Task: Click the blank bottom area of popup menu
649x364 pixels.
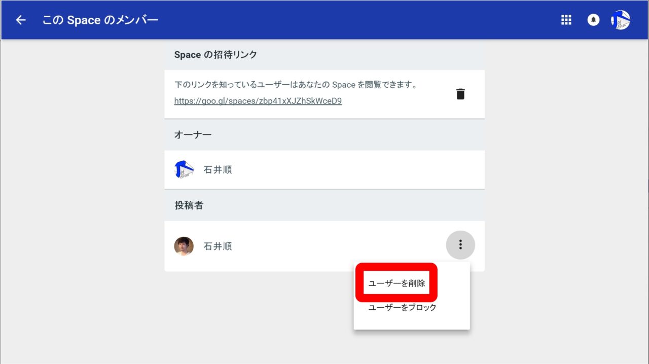Action: click(412, 323)
